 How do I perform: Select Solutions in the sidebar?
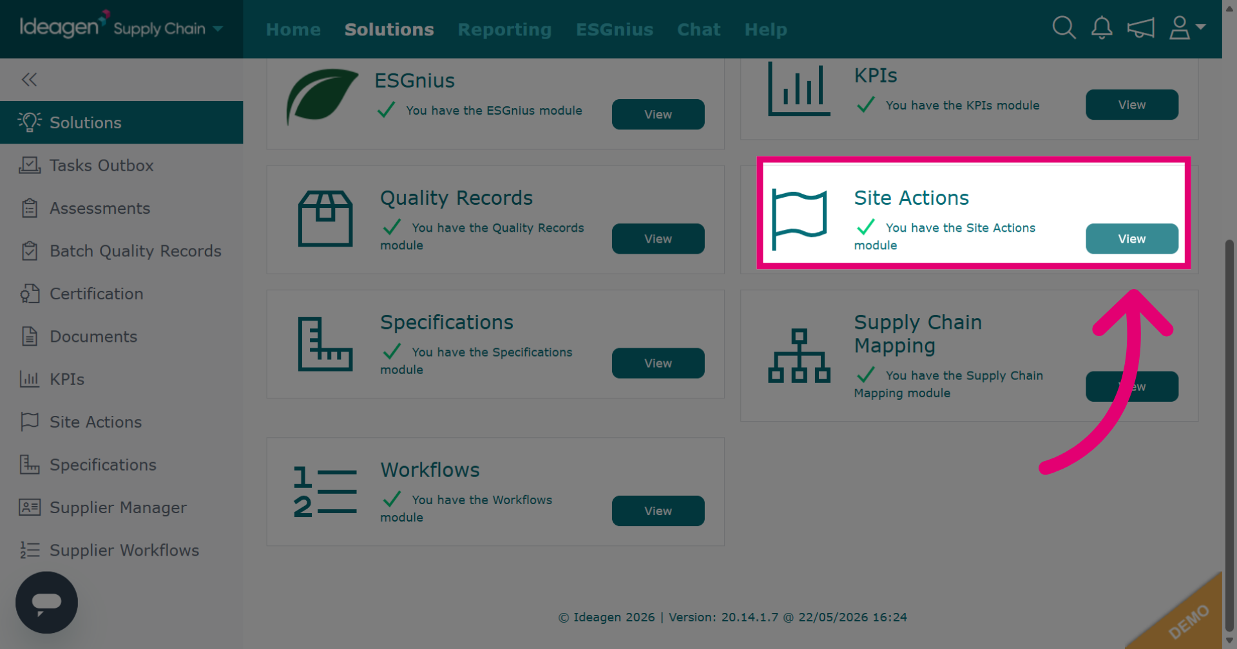coord(122,122)
